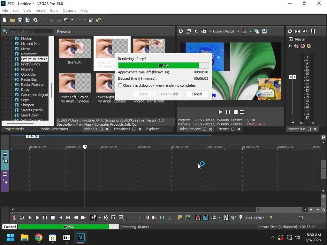Select the Normal Edit tool
Viewport: 327px width, 245px height.
(x=93, y=218)
